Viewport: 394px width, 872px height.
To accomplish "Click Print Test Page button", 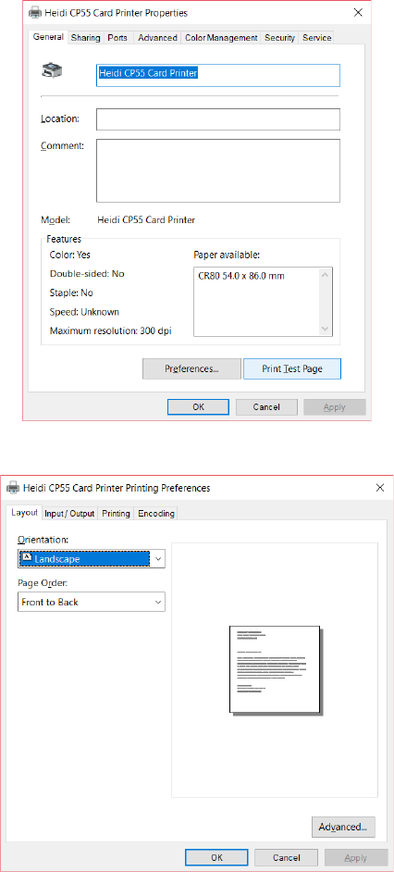I will [291, 368].
